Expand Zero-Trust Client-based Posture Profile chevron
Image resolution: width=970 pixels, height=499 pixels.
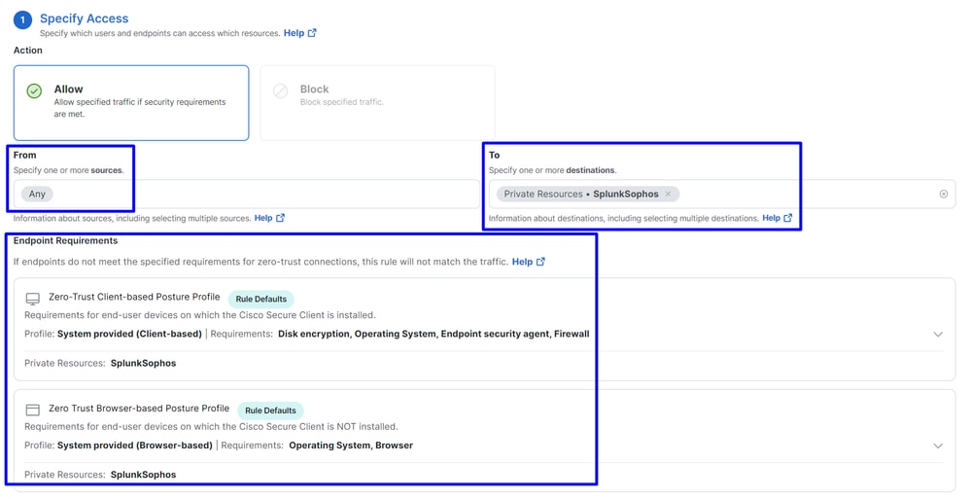tap(938, 335)
